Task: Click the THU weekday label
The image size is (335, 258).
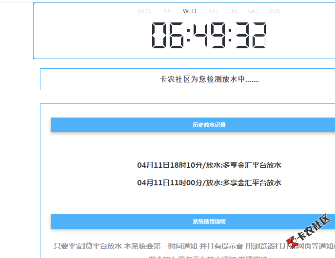Action: pyautogui.click(x=212, y=11)
